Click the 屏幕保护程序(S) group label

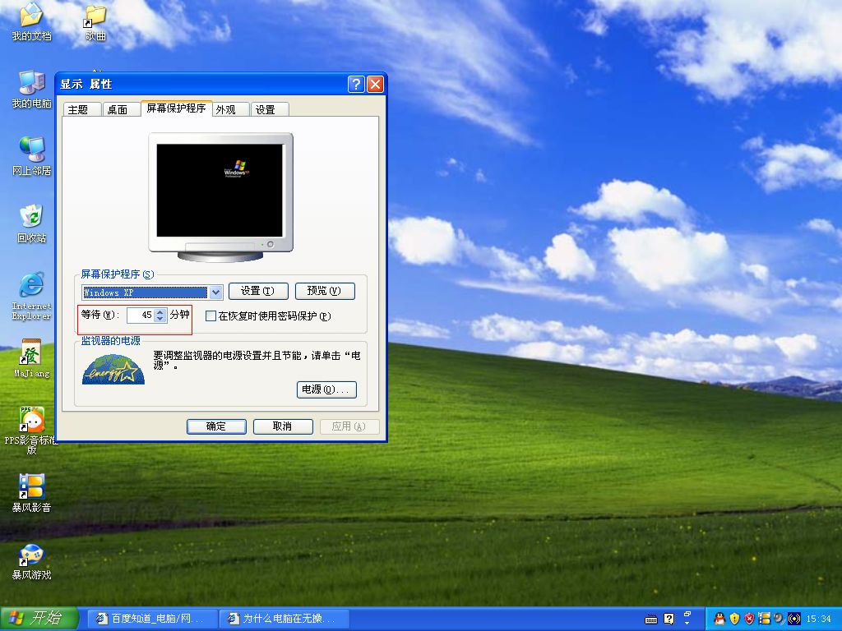click(x=118, y=274)
